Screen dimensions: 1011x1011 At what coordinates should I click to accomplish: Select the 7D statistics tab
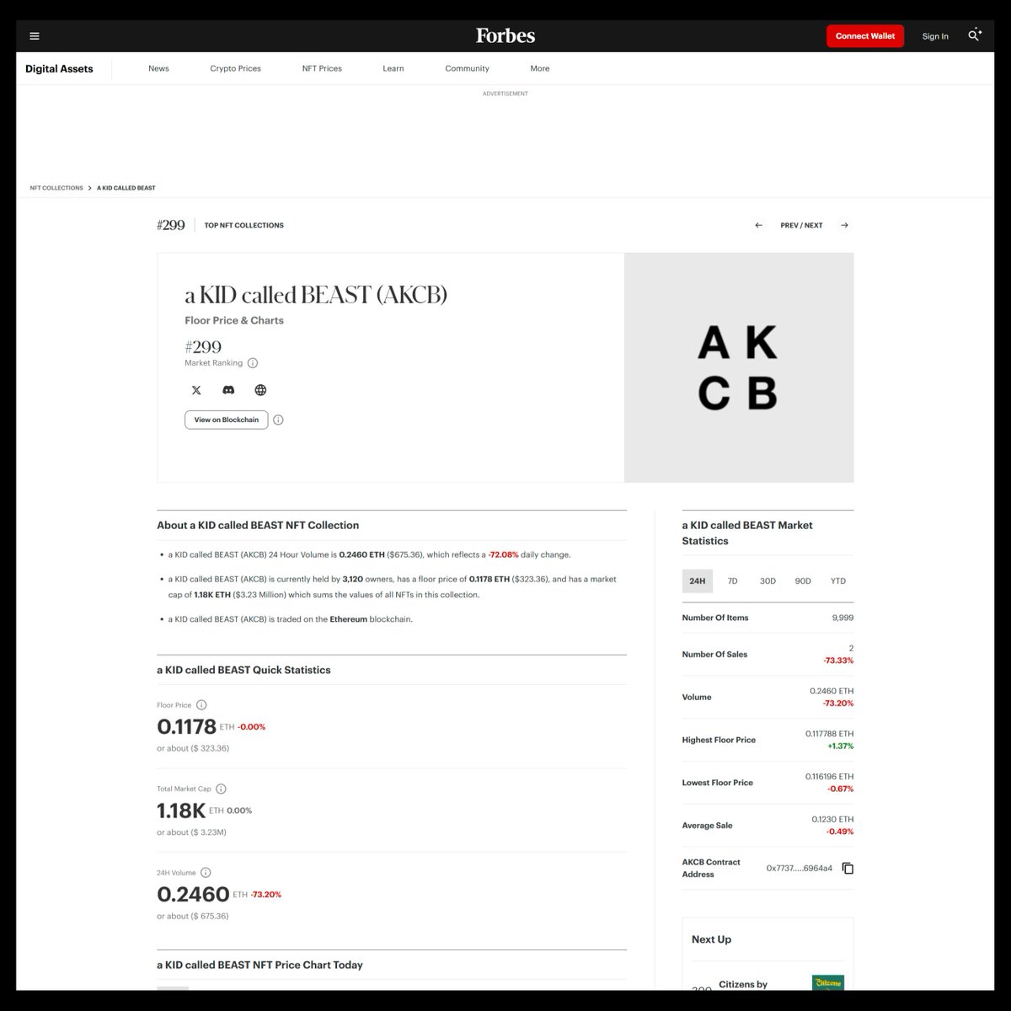[732, 581]
